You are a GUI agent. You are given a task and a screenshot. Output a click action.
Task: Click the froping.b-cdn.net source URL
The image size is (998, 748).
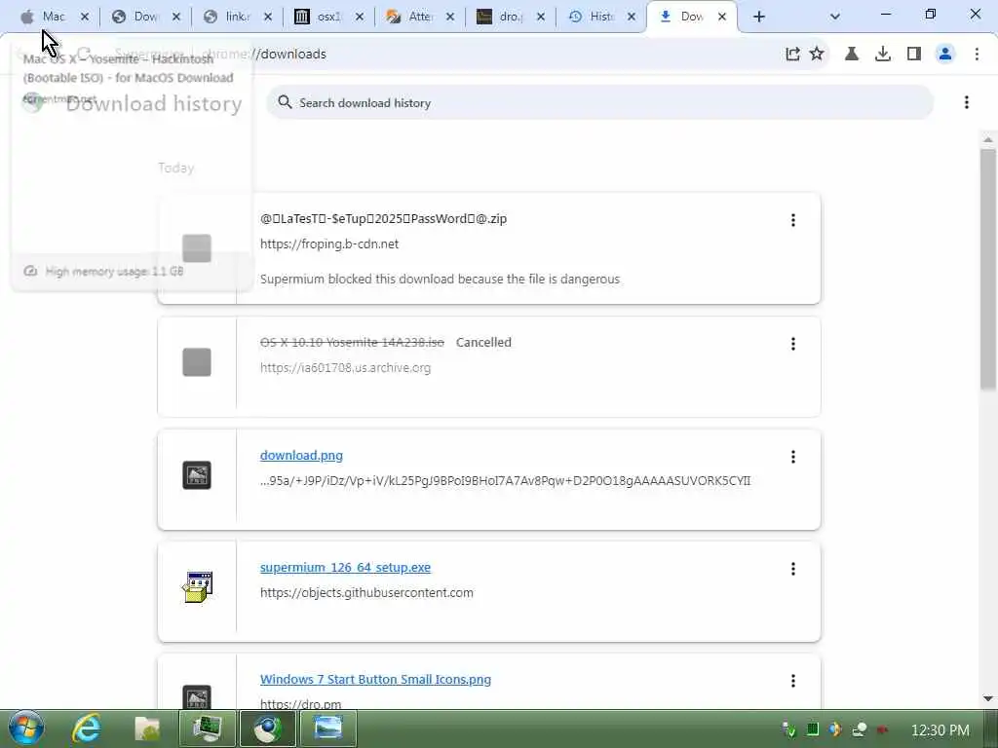click(x=329, y=244)
